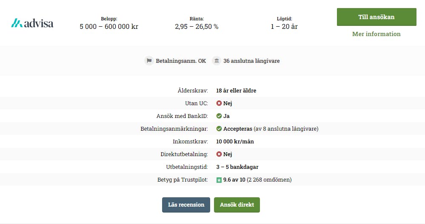This screenshot has height=224, width=425.
Task: Click the 9.6 av 10 Trustpilot rating
Action: click(234, 180)
